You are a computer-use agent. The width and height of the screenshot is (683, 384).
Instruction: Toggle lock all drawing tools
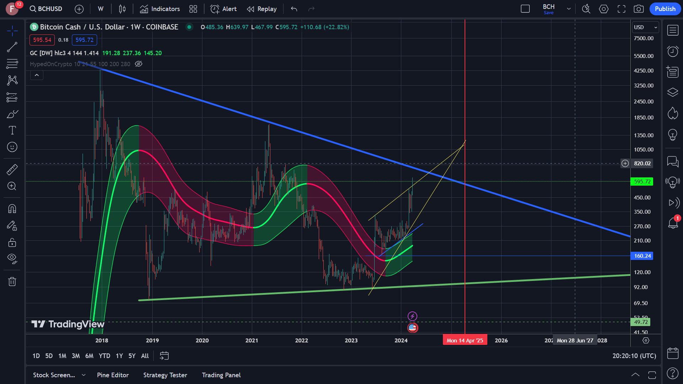point(12,242)
